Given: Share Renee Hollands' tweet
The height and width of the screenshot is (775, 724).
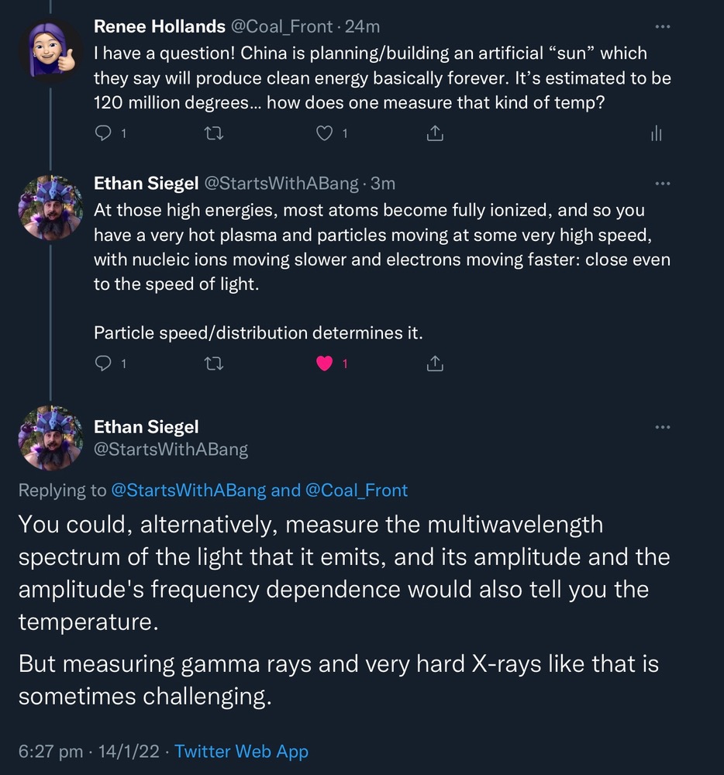Looking at the screenshot, I should tap(436, 133).
